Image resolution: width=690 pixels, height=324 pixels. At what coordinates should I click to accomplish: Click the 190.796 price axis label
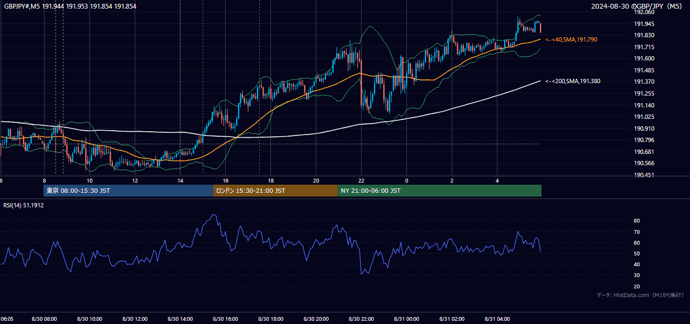point(644,140)
